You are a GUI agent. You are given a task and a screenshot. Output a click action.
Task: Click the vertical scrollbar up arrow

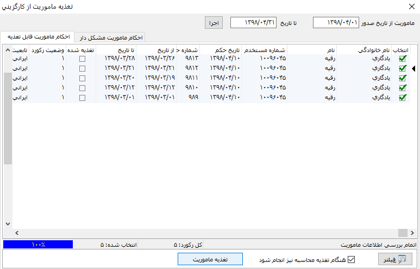tap(8, 50)
